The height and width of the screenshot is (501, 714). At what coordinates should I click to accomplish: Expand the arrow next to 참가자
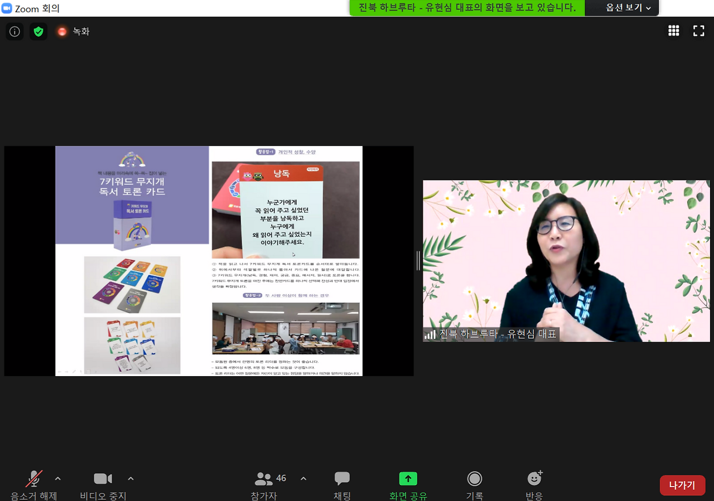point(303,479)
